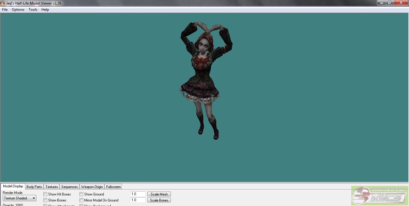Click the Half-Life Model Viewer title icon
This screenshot has height=206, width=409.
pyautogui.click(x=3, y=3)
